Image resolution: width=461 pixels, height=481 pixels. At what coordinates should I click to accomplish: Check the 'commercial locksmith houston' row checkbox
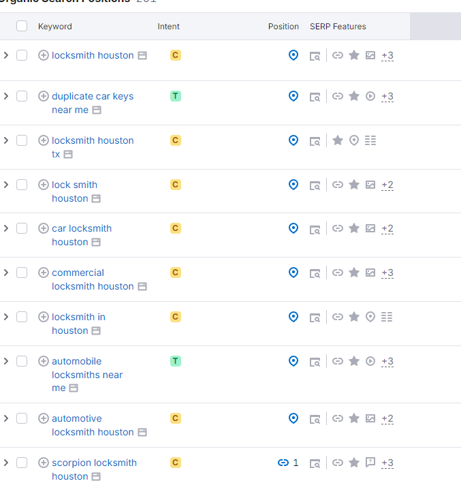(x=22, y=273)
